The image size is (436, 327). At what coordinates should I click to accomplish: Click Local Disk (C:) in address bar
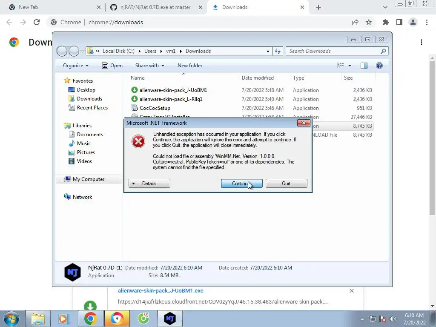118,51
